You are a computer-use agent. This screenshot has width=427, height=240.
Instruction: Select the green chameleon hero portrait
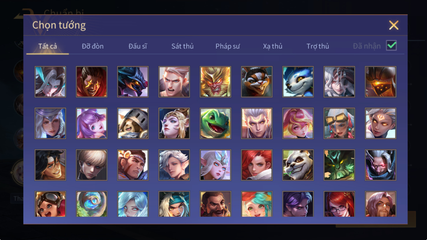(x=215, y=123)
